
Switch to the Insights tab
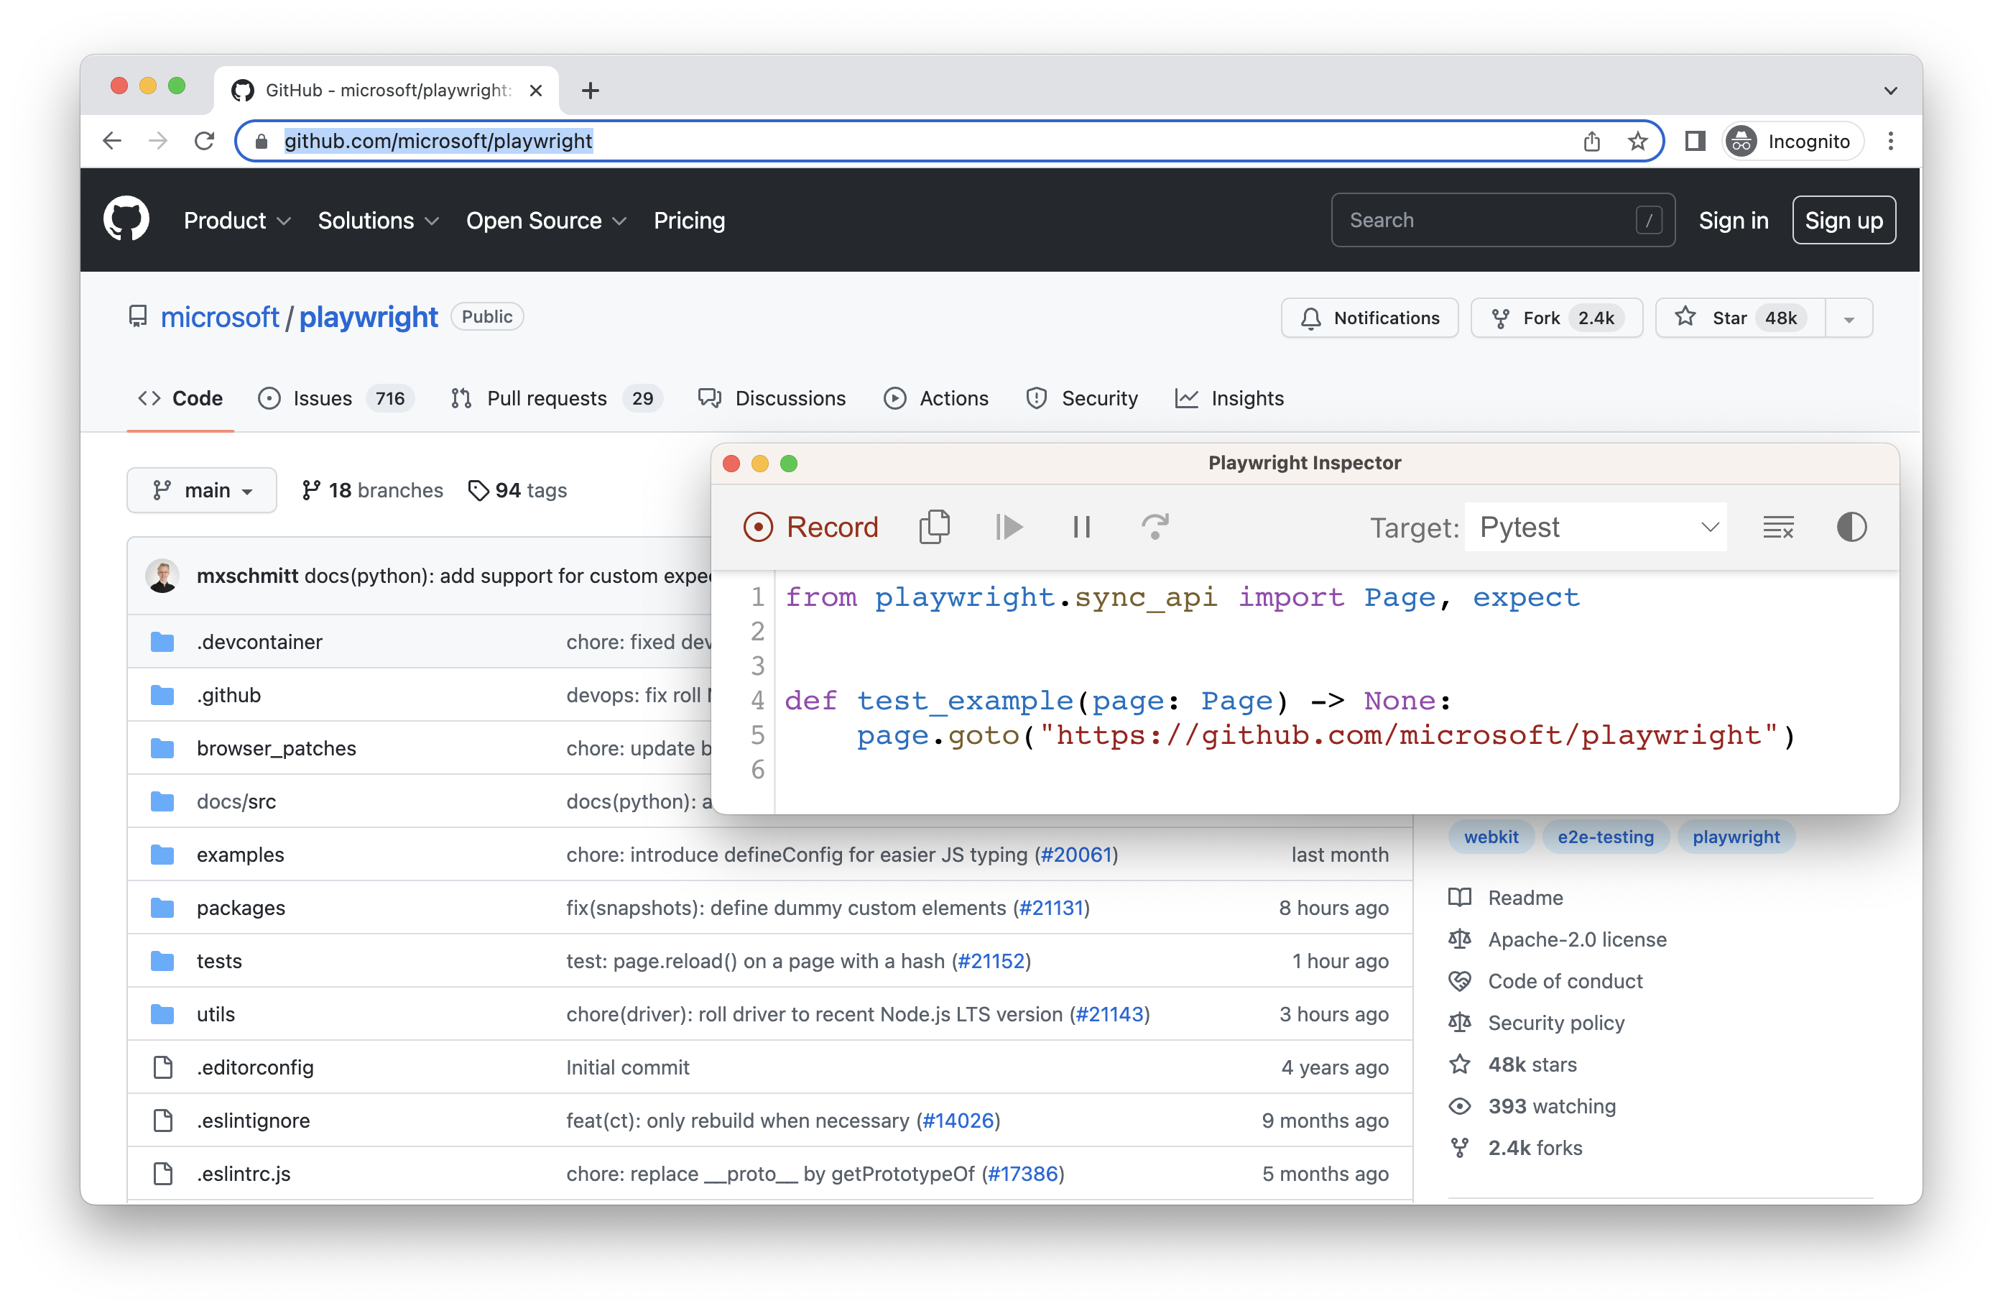point(1229,398)
